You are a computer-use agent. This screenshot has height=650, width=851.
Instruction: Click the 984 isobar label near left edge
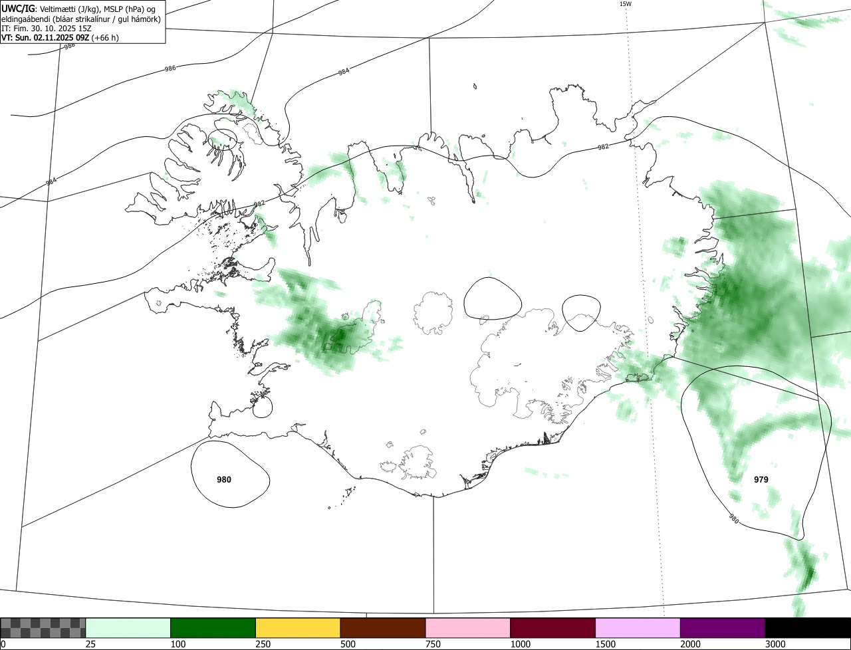51,181
